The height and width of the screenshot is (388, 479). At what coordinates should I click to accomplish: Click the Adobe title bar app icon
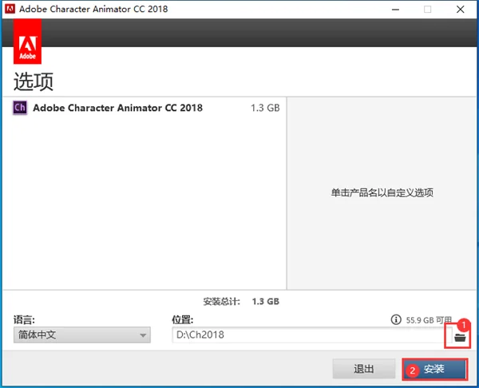pyautogui.click(x=10, y=9)
